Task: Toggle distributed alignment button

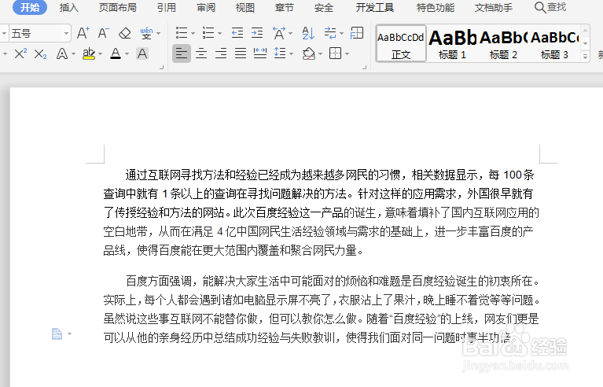Action: (260, 53)
